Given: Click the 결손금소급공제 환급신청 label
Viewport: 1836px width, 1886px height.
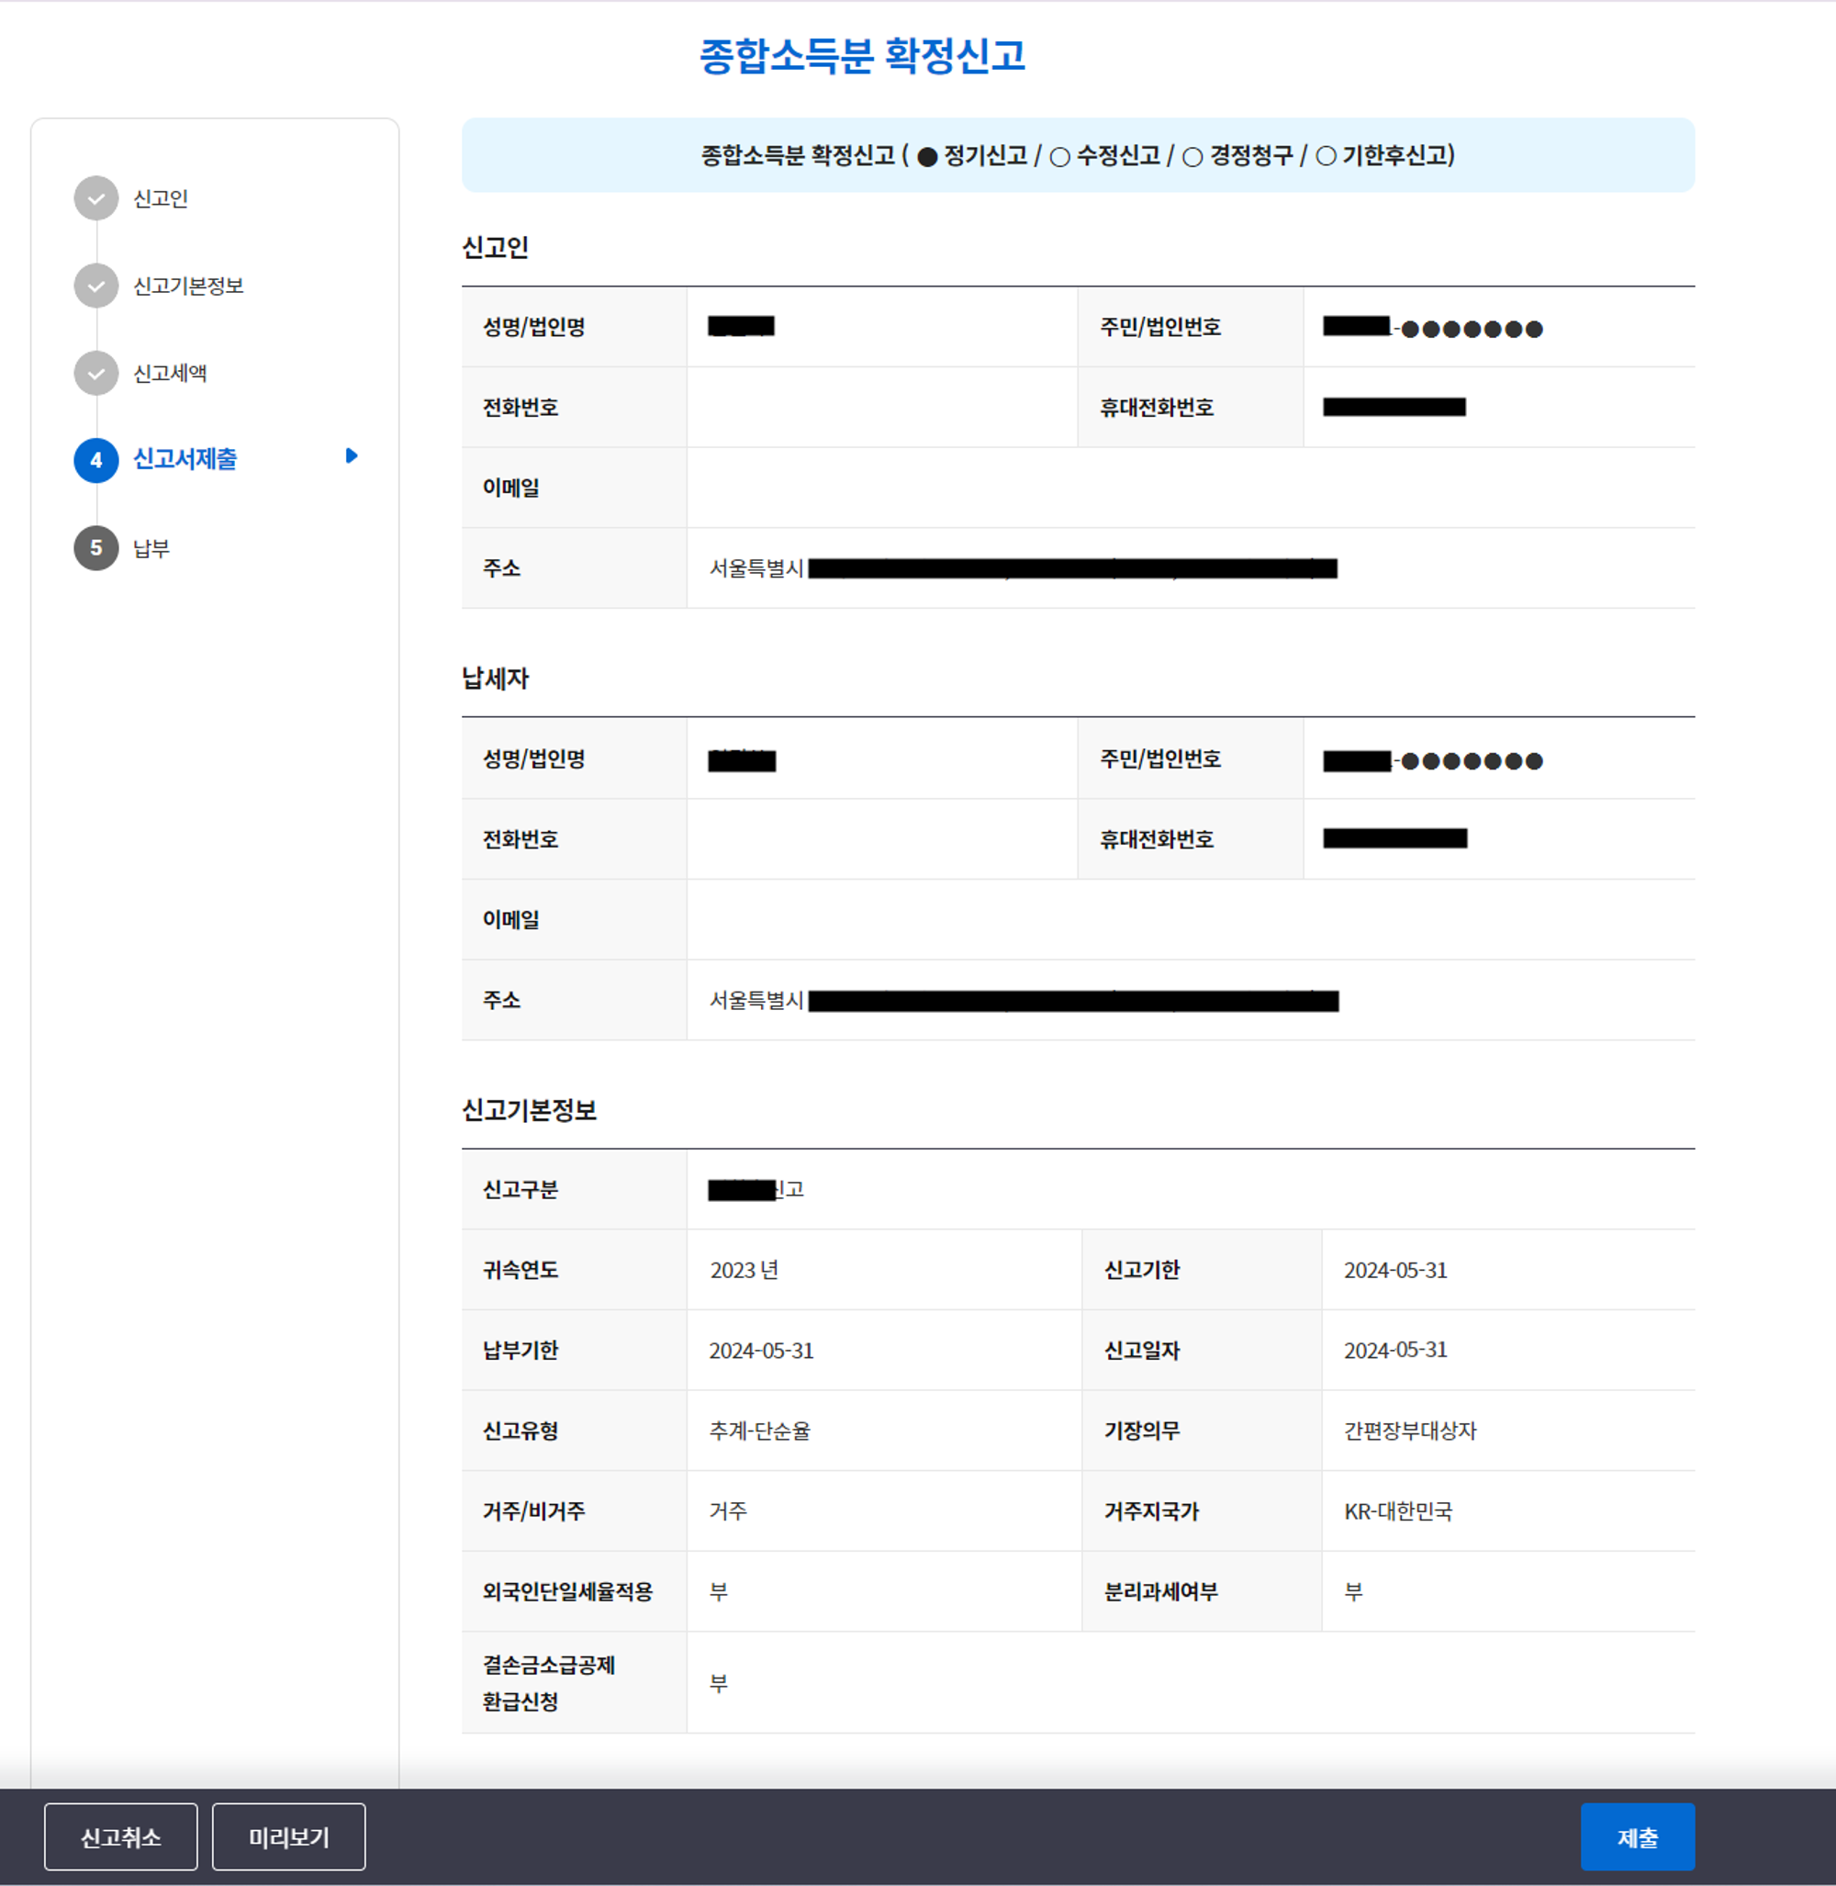Looking at the screenshot, I should point(549,1682).
